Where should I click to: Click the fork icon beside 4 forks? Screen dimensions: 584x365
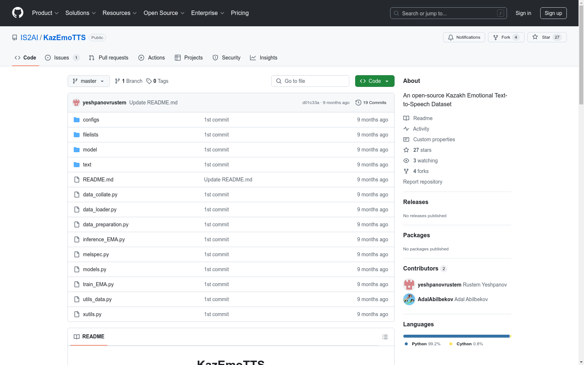click(x=406, y=171)
